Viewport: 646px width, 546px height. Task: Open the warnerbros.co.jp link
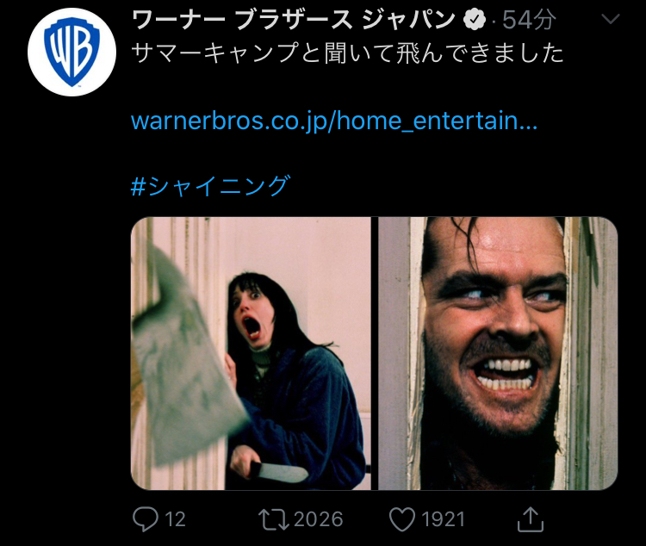pyautogui.click(x=333, y=121)
